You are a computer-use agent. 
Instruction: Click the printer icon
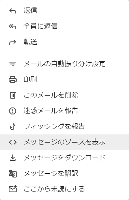coord(13,80)
